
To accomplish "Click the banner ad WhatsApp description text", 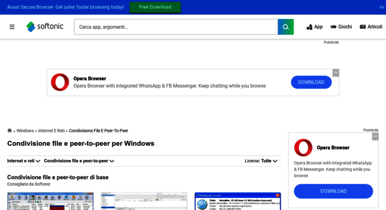I will (169, 86).
